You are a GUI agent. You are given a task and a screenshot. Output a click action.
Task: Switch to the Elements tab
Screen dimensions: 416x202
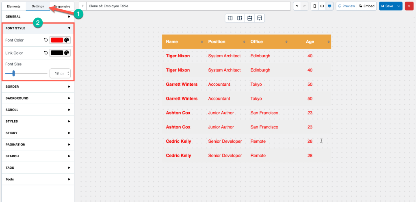point(14,7)
